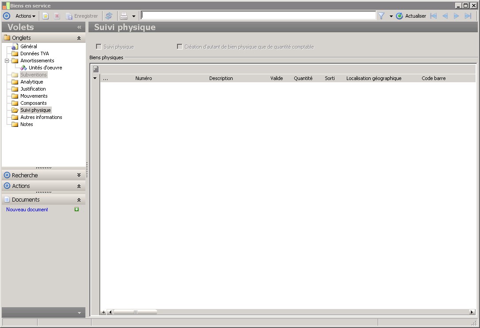The width and height of the screenshot is (480, 328).
Task: Expand the Recherche section
Action: tap(79, 175)
